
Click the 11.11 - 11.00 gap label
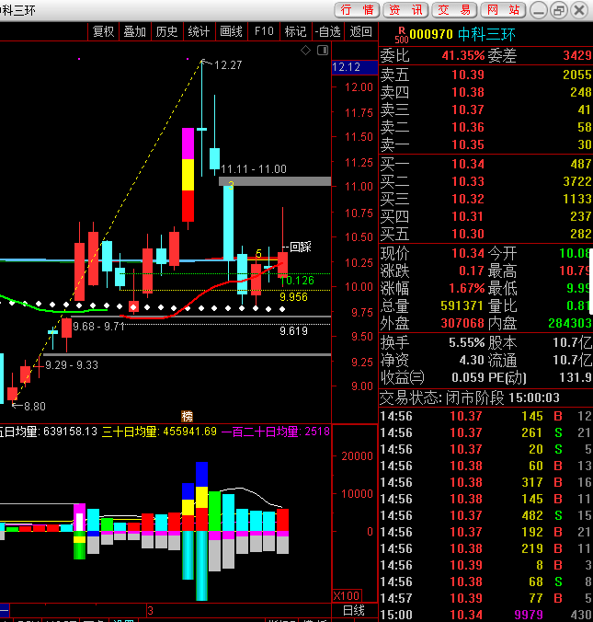pyautogui.click(x=254, y=169)
